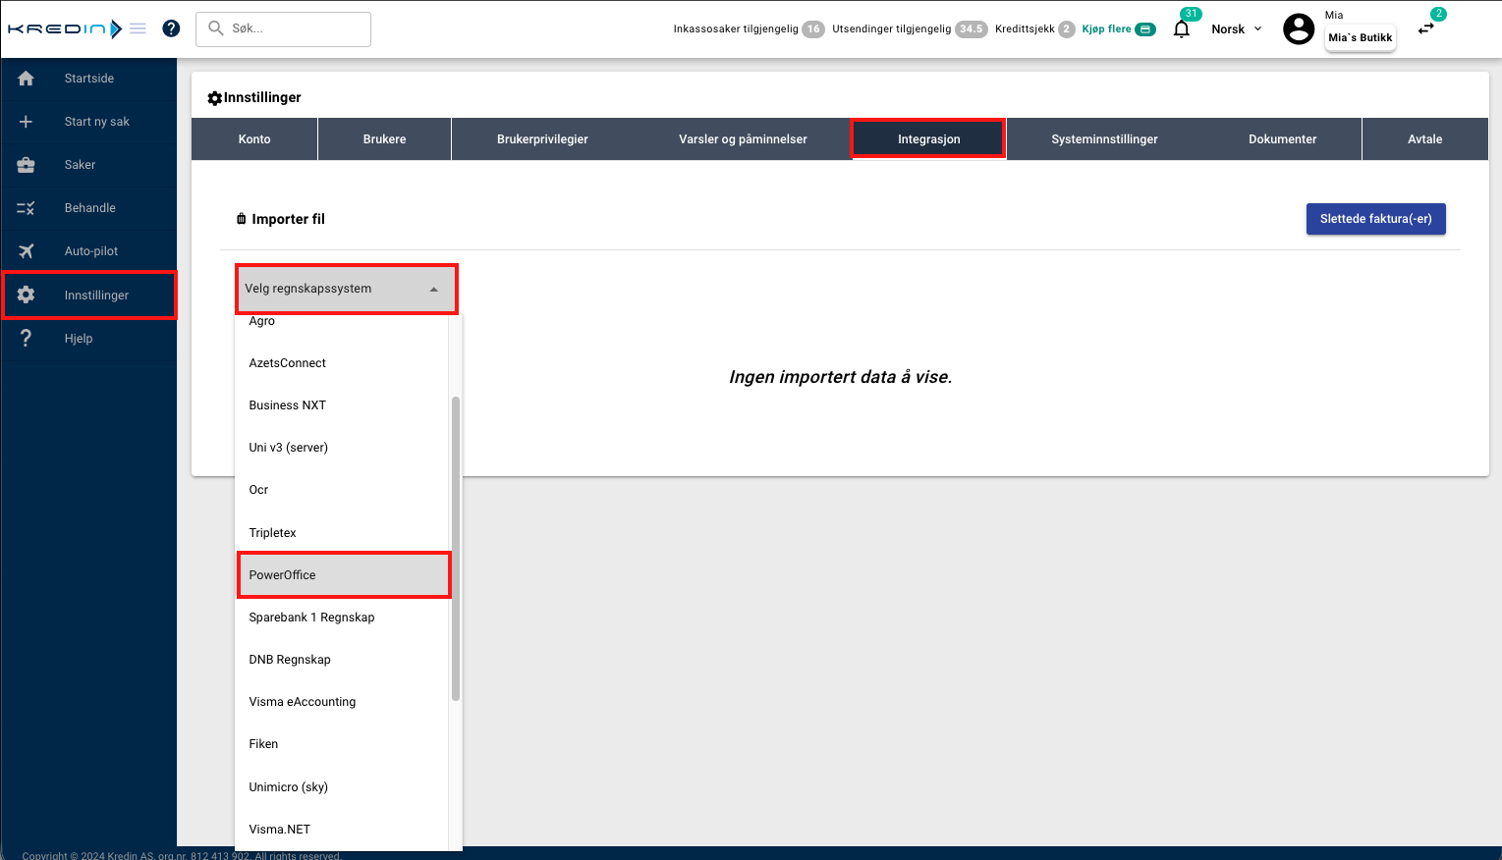Open Hjelp in the sidebar

coord(89,339)
